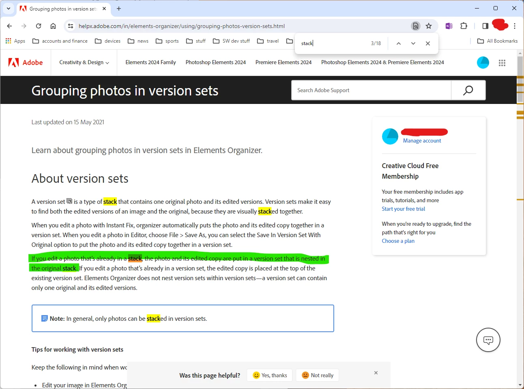
Task: Open the Apps bookmarks shortcut
Action: [15, 41]
